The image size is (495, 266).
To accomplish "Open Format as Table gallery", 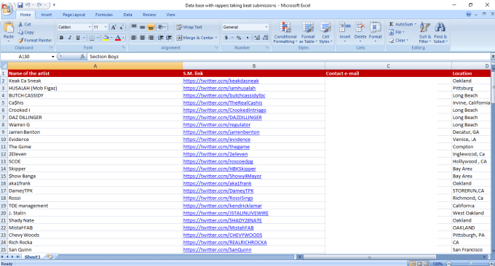I will coord(308,33).
